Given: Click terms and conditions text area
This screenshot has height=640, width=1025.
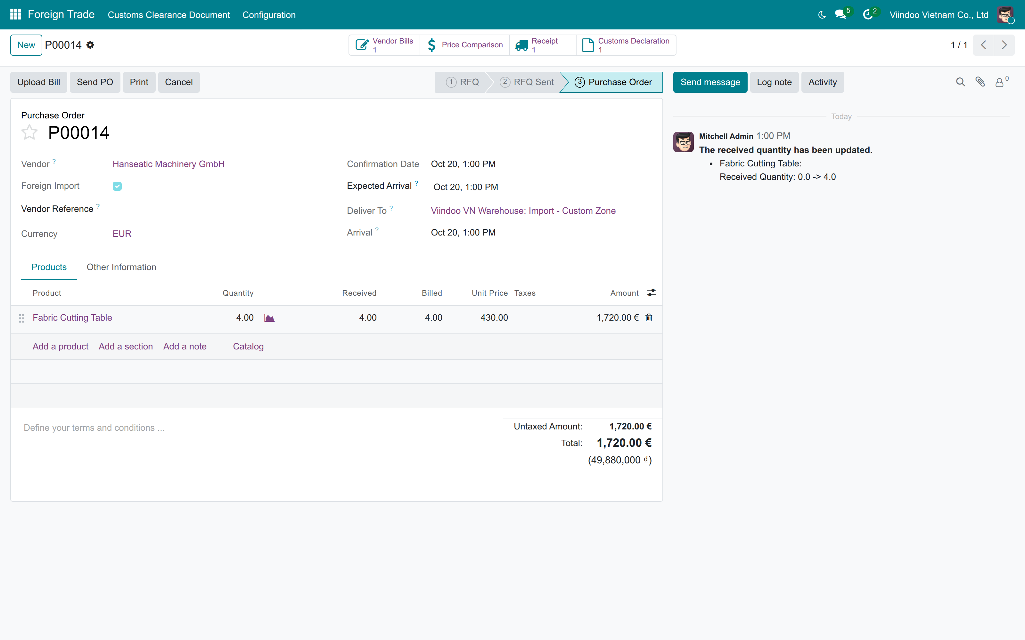Looking at the screenshot, I should click(x=258, y=428).
